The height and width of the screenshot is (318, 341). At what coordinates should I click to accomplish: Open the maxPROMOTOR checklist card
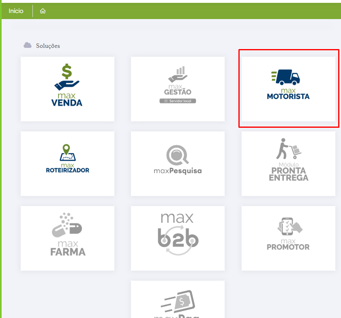pyautogui.click(x=288, y=238)
